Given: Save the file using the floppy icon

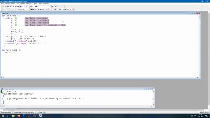Looking at the screenshot, I should click(x=8, y=7).
